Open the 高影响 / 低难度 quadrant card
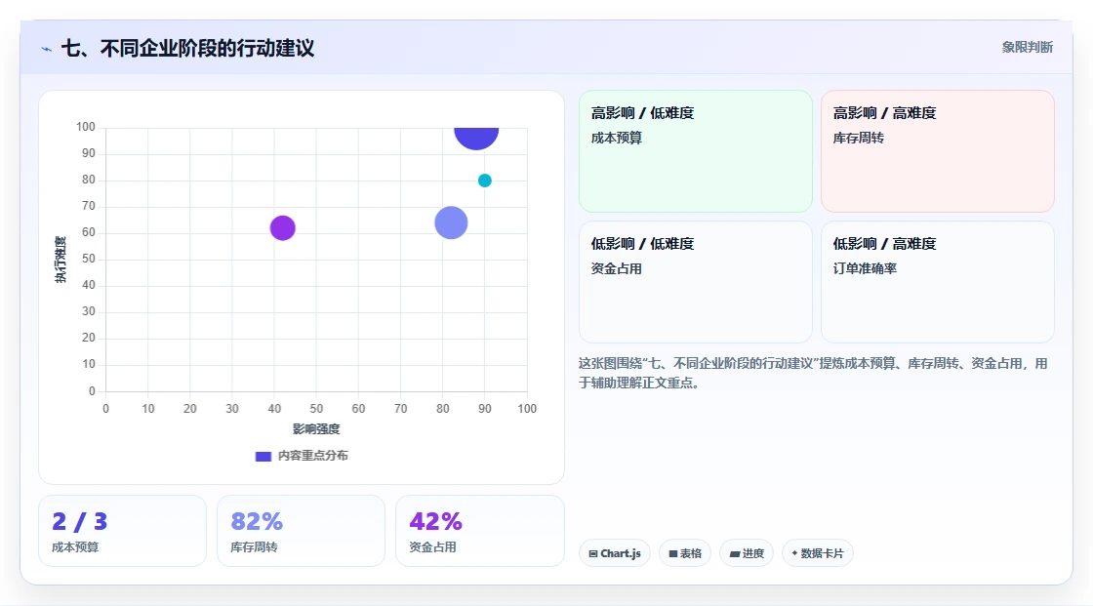Viewport: 1093px width, 606px height. 696,151
